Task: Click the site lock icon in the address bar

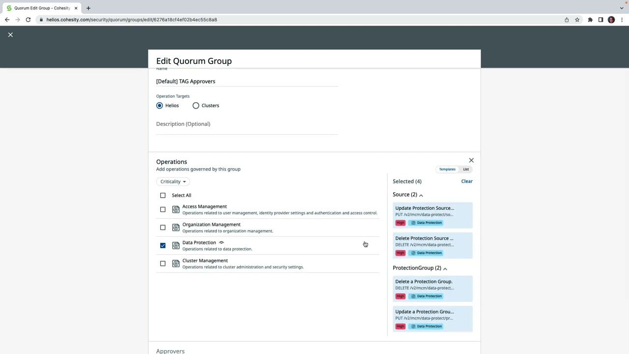Action: pos(41,20)
